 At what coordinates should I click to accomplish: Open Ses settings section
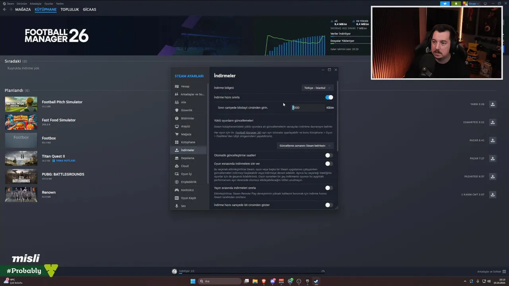[x=188, y=206]
